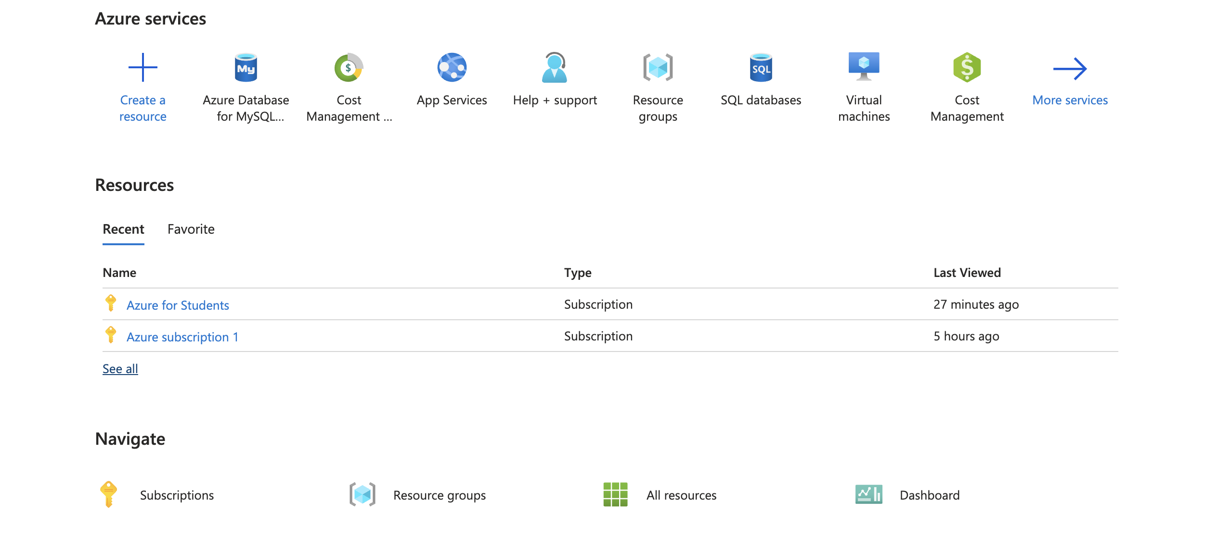Open the Resource groups cube icon in Azure services

658,67
